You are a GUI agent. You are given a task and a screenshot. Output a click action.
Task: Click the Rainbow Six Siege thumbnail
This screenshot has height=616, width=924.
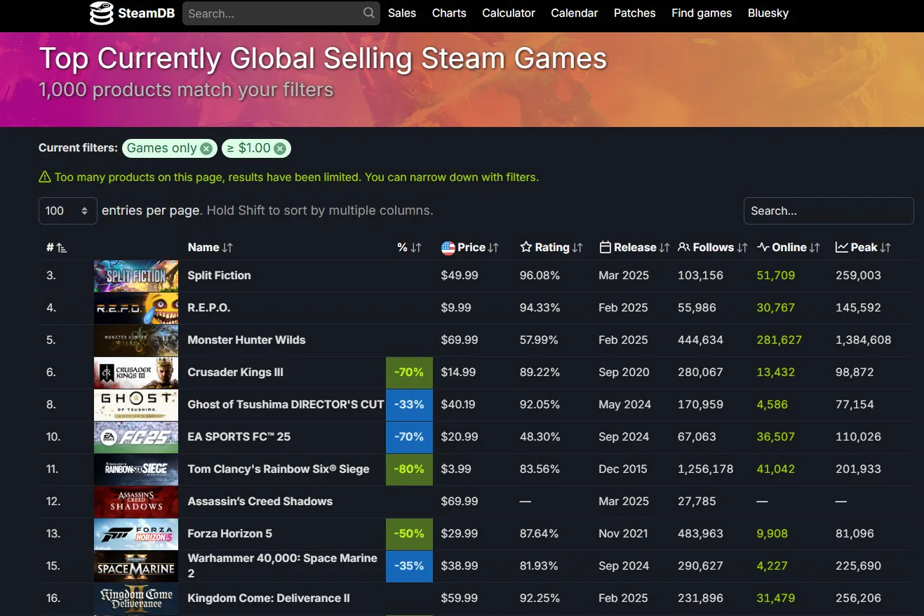click(136, 469)
